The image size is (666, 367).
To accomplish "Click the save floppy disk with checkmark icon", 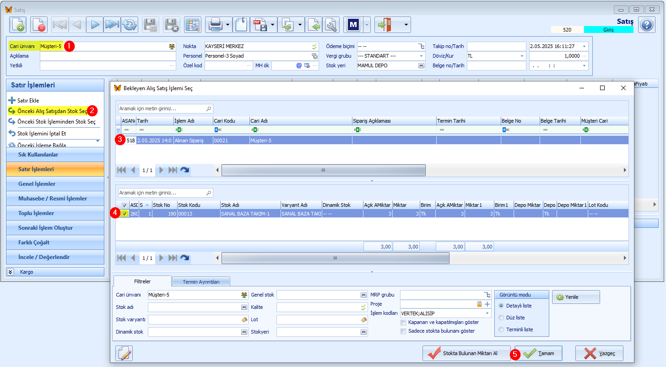I will [151, 25].
